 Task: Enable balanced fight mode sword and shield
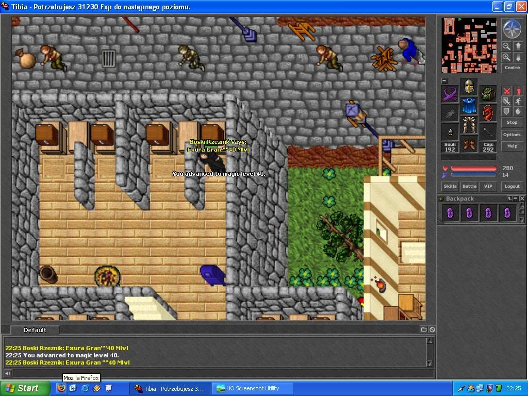point(506,102)
